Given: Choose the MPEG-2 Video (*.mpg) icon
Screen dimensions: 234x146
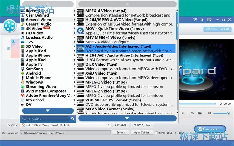Looking at the screenshot, I should [80, 94].
